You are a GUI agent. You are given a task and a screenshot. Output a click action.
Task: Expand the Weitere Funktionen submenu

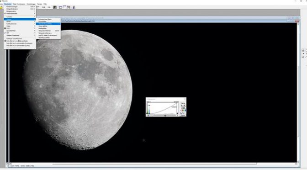click(20, 36)
